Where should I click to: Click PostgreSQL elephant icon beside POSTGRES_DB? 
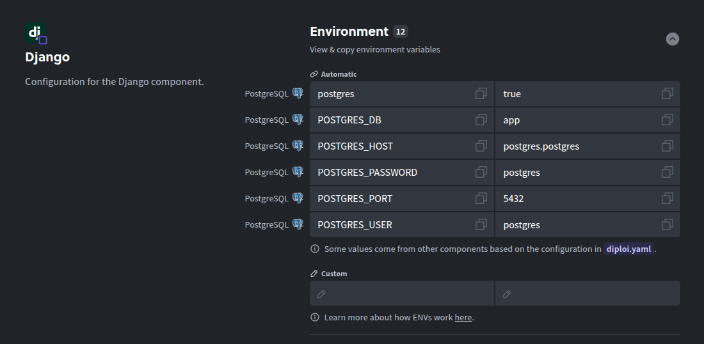[x=298, y=120]
